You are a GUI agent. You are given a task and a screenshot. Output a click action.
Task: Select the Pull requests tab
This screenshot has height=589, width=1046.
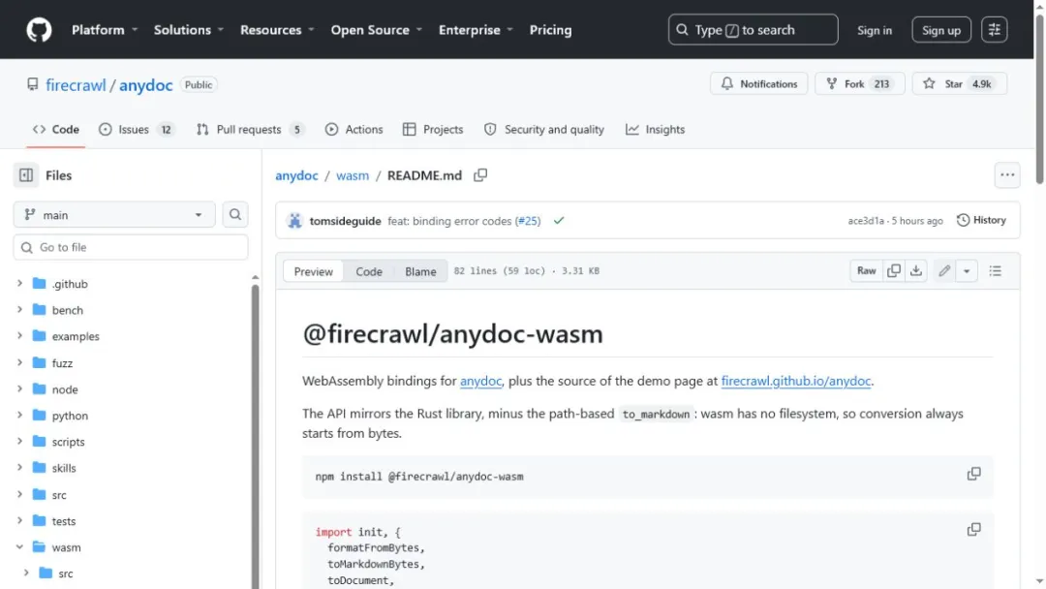[250, 130]
